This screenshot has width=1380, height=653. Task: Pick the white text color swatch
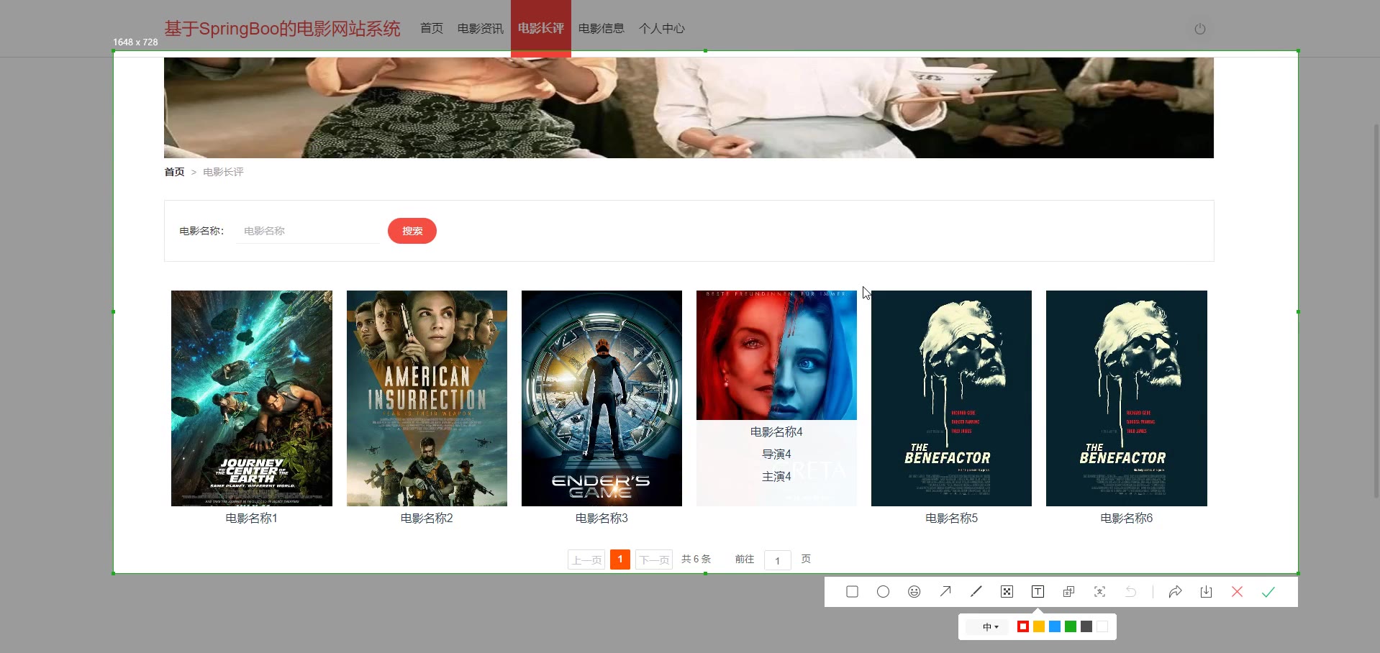tap(1102, 626)
